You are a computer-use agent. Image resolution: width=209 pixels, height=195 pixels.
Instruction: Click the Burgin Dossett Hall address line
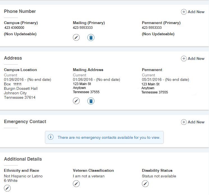[x=21, y=89]
